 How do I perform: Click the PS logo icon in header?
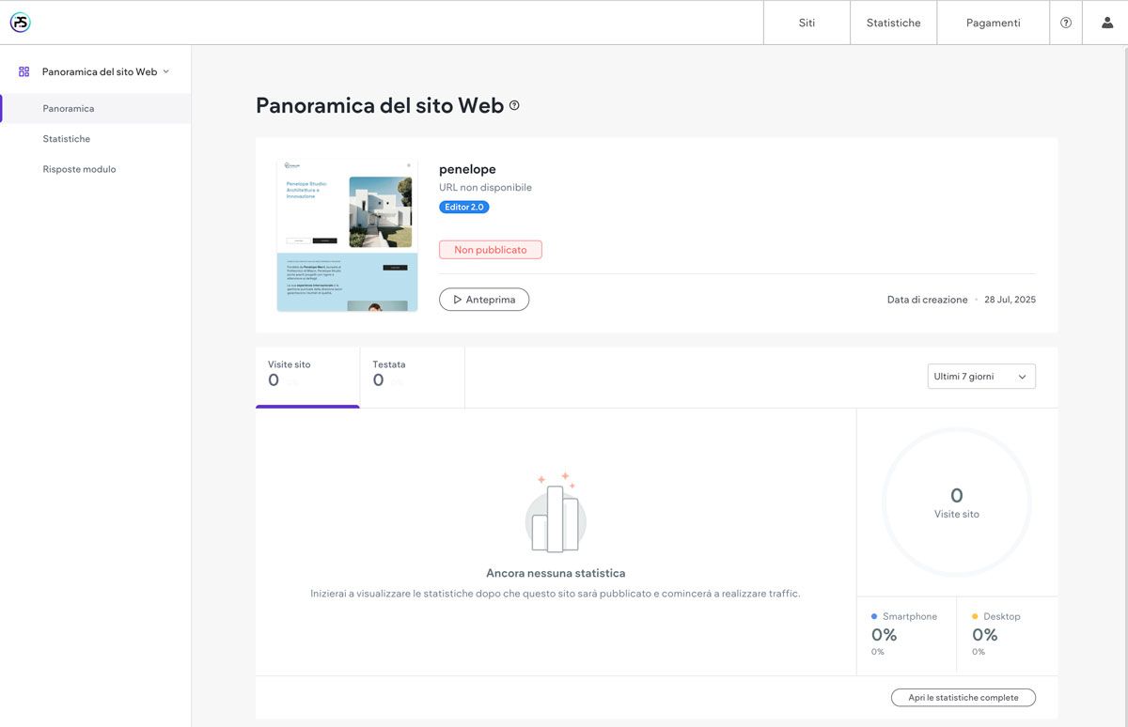[21, 23]
